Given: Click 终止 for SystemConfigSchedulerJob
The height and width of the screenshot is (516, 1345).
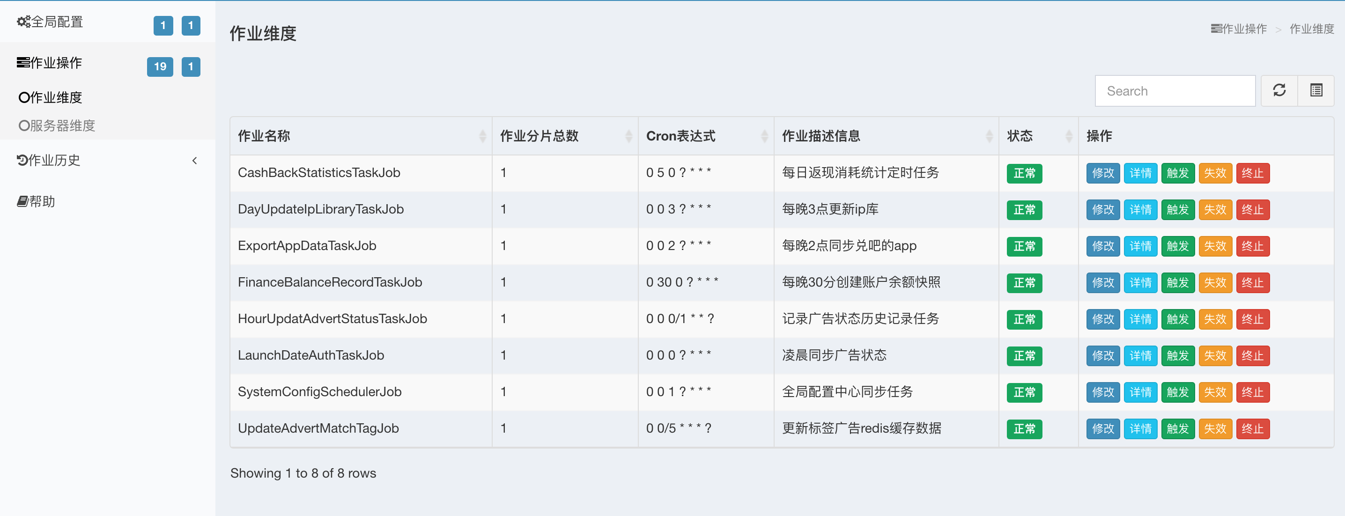Looking at the screenshot, I should tap(1253, 392).
